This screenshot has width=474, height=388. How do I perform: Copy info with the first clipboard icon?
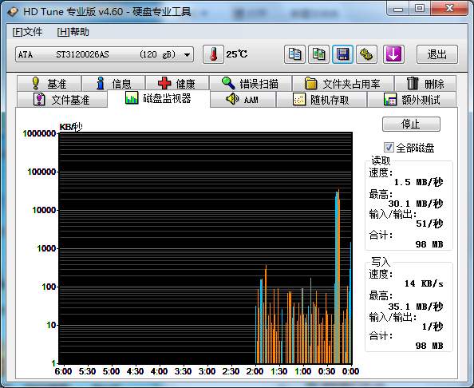(294, 54)
